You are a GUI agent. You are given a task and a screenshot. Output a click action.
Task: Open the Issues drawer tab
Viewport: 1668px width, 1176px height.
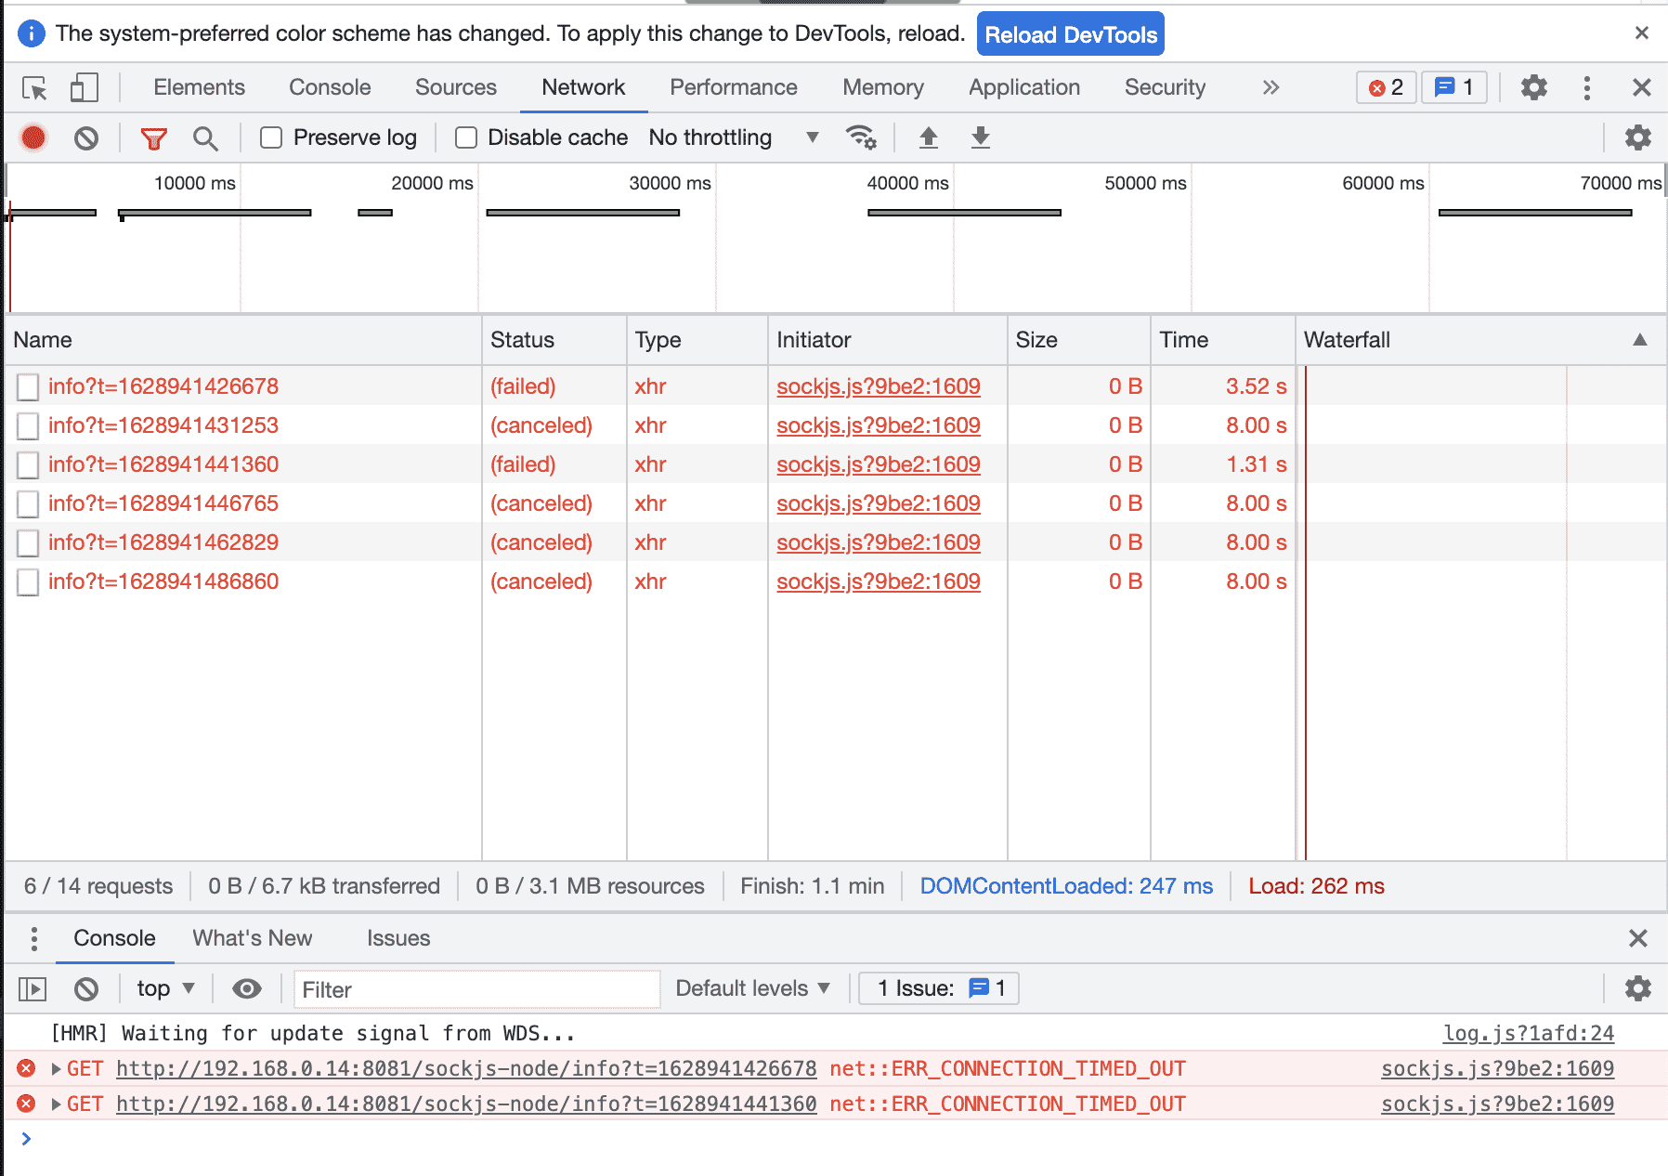(397, 938)
